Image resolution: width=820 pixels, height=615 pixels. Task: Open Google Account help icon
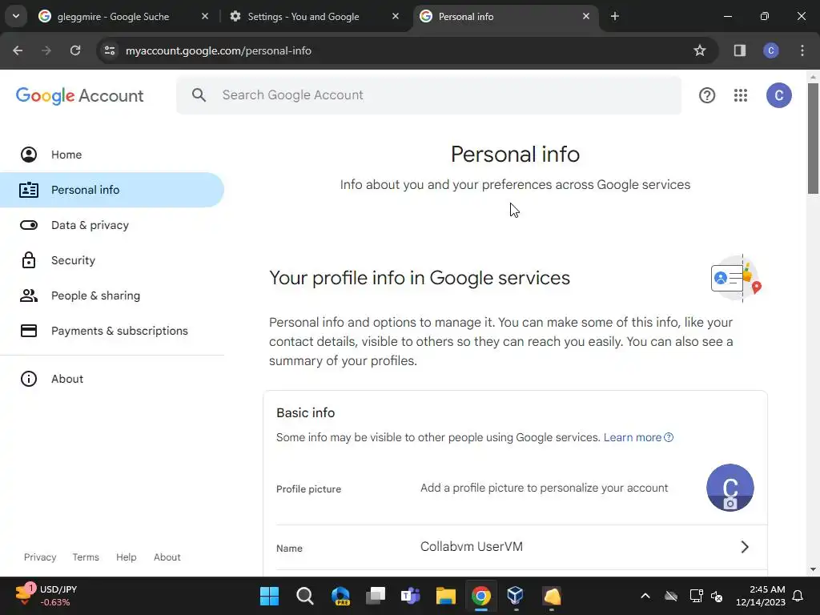point(706,95)
